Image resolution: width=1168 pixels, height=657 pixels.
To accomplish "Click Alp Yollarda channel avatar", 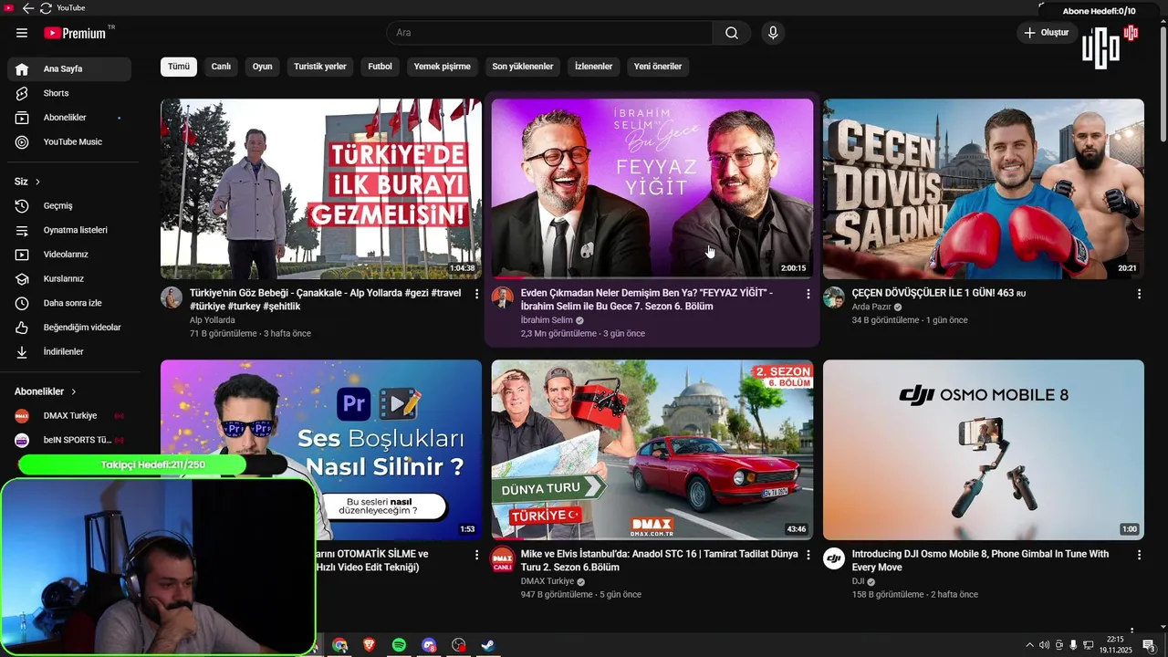I will click(172, 297).
